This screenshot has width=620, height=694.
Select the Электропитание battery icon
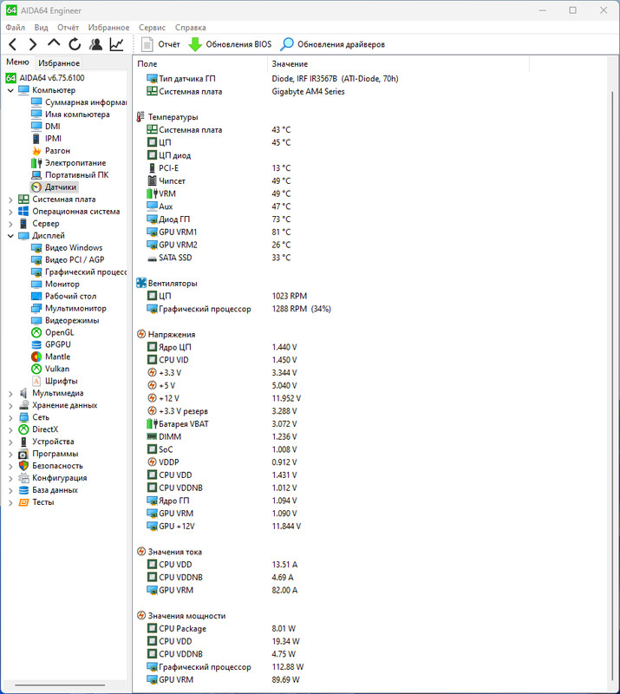tap(36, 163)
